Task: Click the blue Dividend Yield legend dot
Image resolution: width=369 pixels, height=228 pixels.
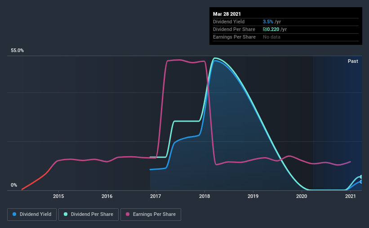Action: [14, 214]
